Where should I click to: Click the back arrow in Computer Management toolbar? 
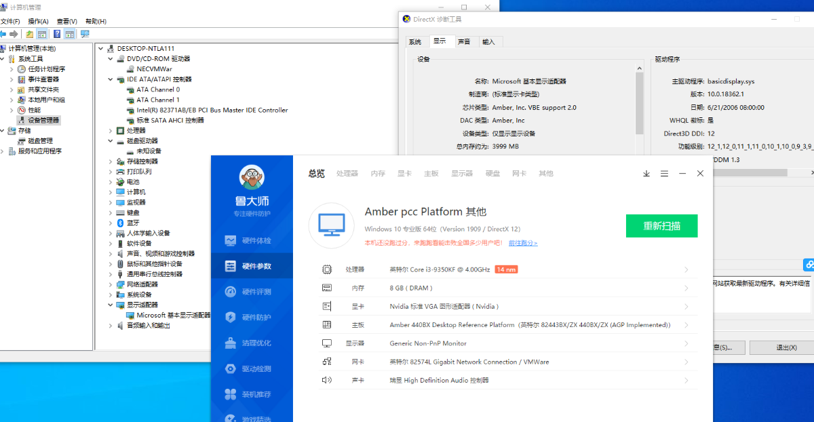coord(3,34)
